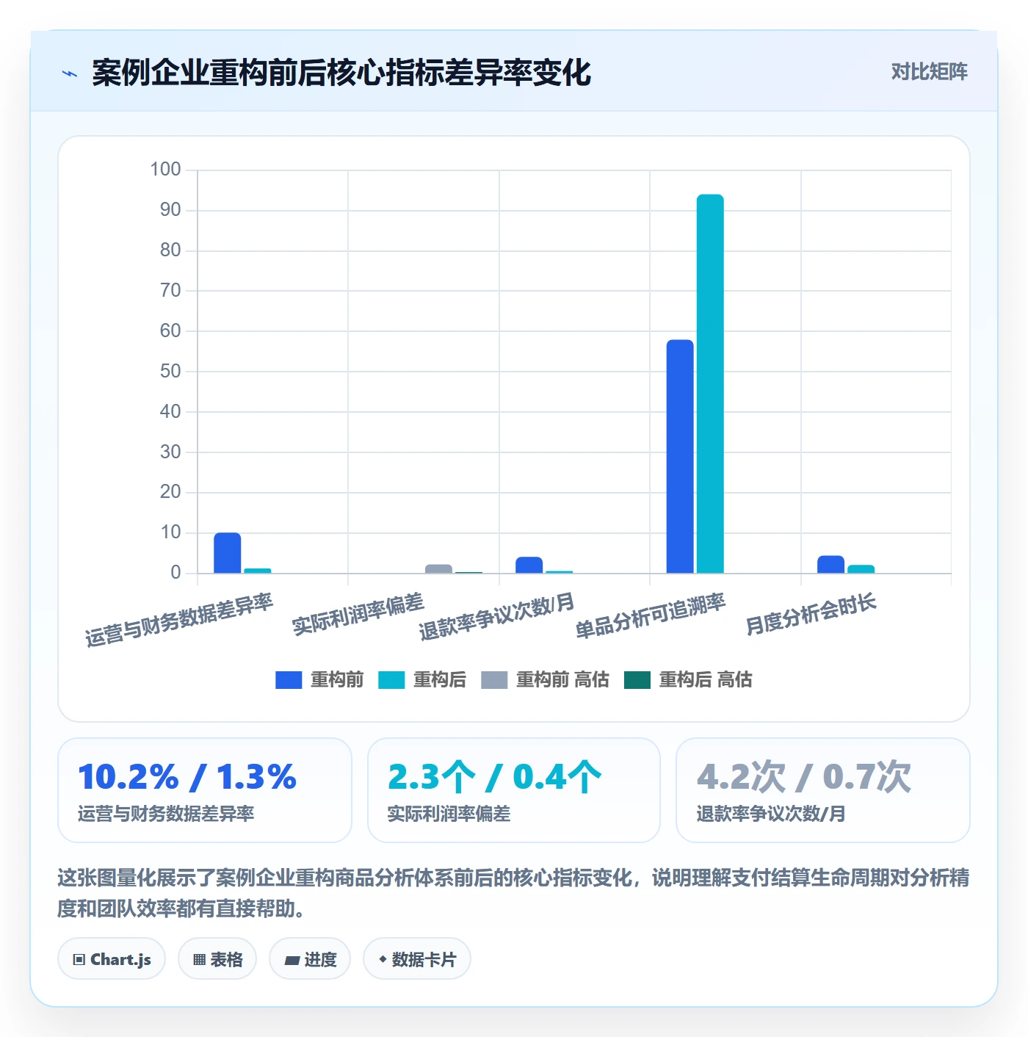Open the 10.2% / 1.3% data card
1028x1037 pixels.
(x=205, y=790)
